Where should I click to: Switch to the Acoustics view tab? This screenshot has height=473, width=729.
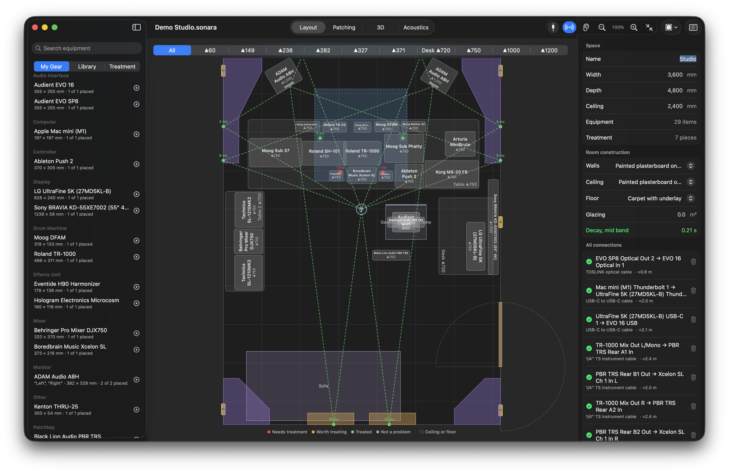[416, 27]
